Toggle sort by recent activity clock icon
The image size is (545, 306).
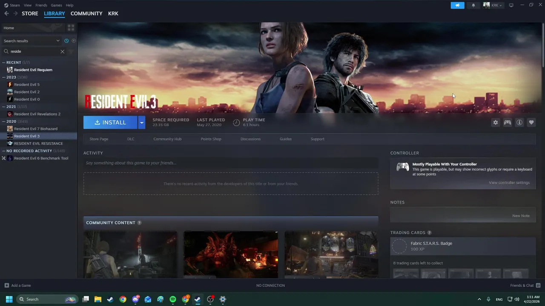[66, 41]
